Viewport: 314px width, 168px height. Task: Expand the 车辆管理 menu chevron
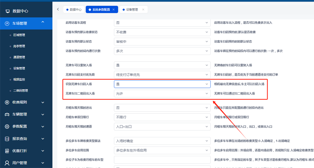tap(43, 115)
